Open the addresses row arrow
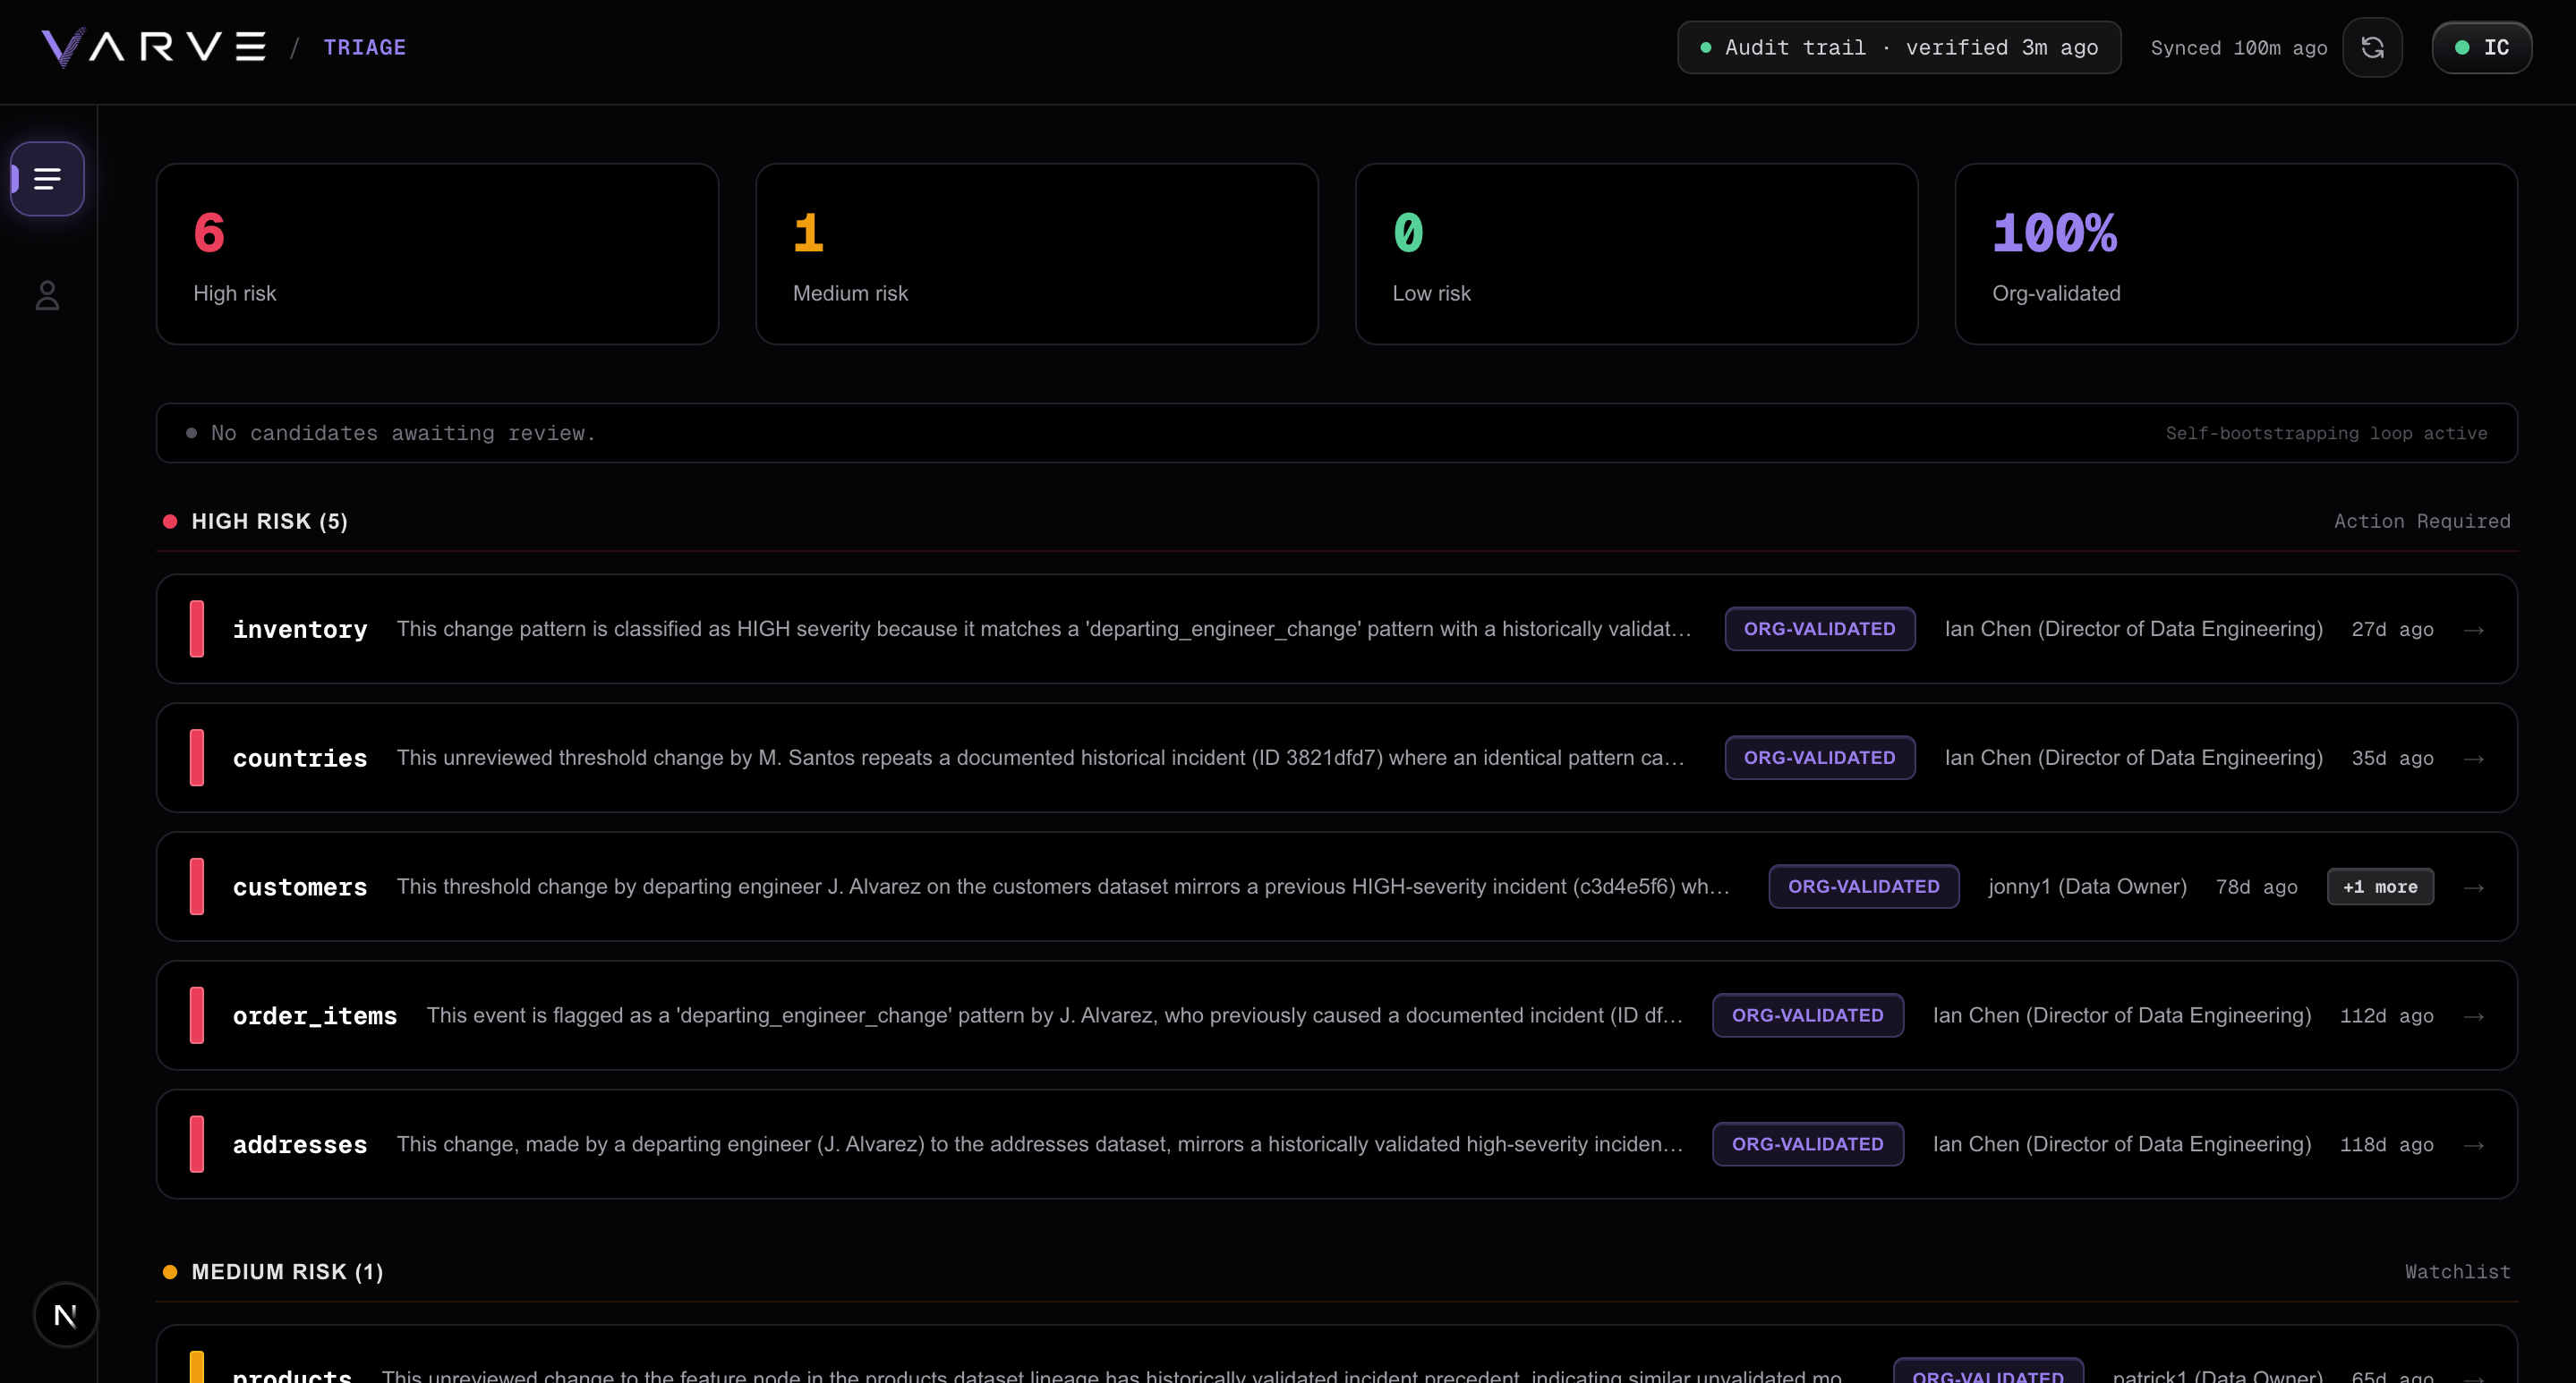2576x1383 pixels. tap(2474, 1145)
